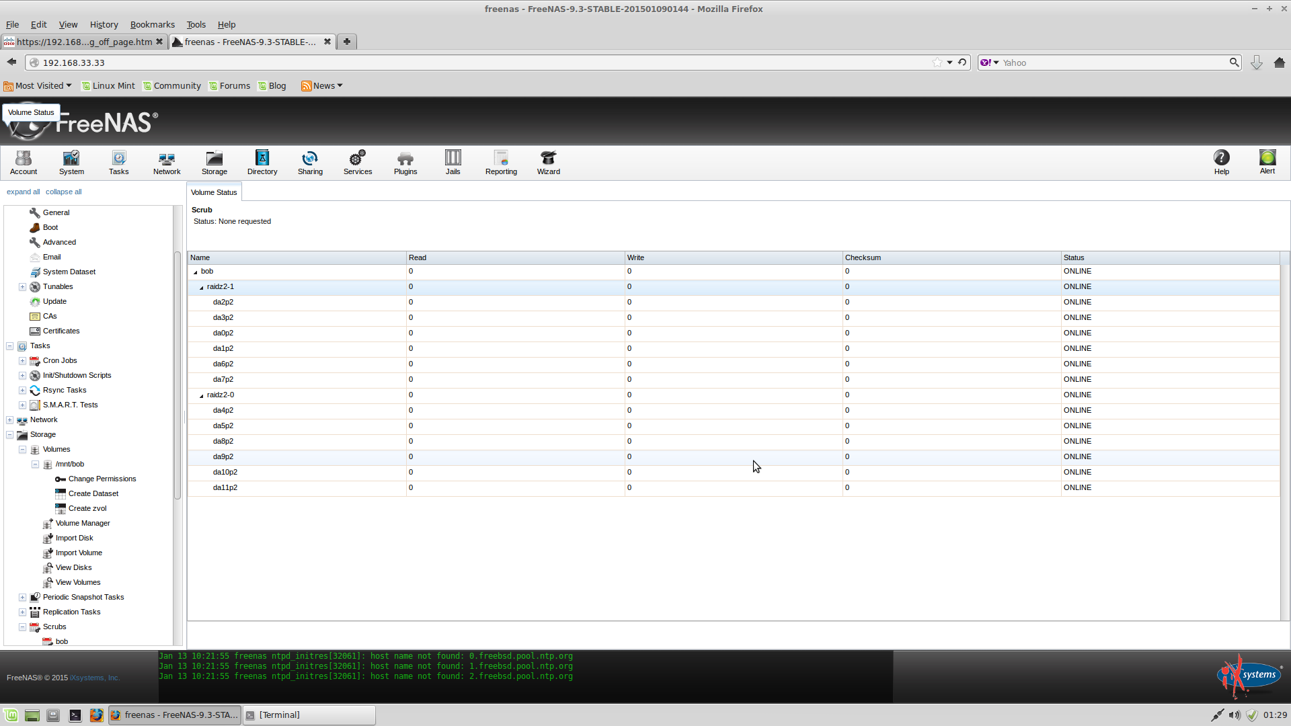Screen dimensions: 1291x726
Task: Select the Volume Status tab
Action: pyautogui.click(x=214, y=192)
